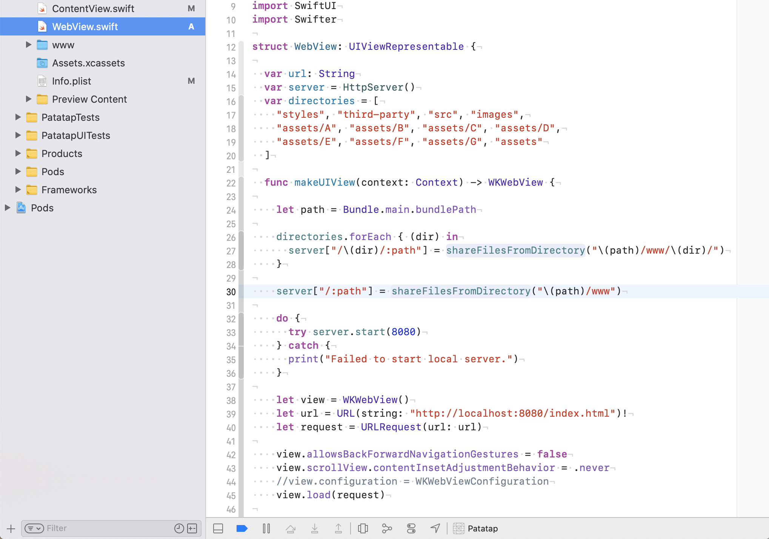Expand the Frameworks group
This screenshot has height=539, width=769.
coord(18,189)
